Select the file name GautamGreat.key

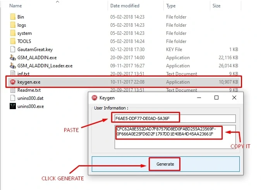click(x=35, y=50)
